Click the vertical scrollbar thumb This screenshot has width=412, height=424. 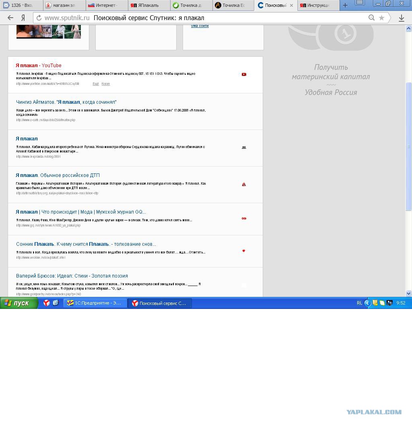click(x=408, y=146)
